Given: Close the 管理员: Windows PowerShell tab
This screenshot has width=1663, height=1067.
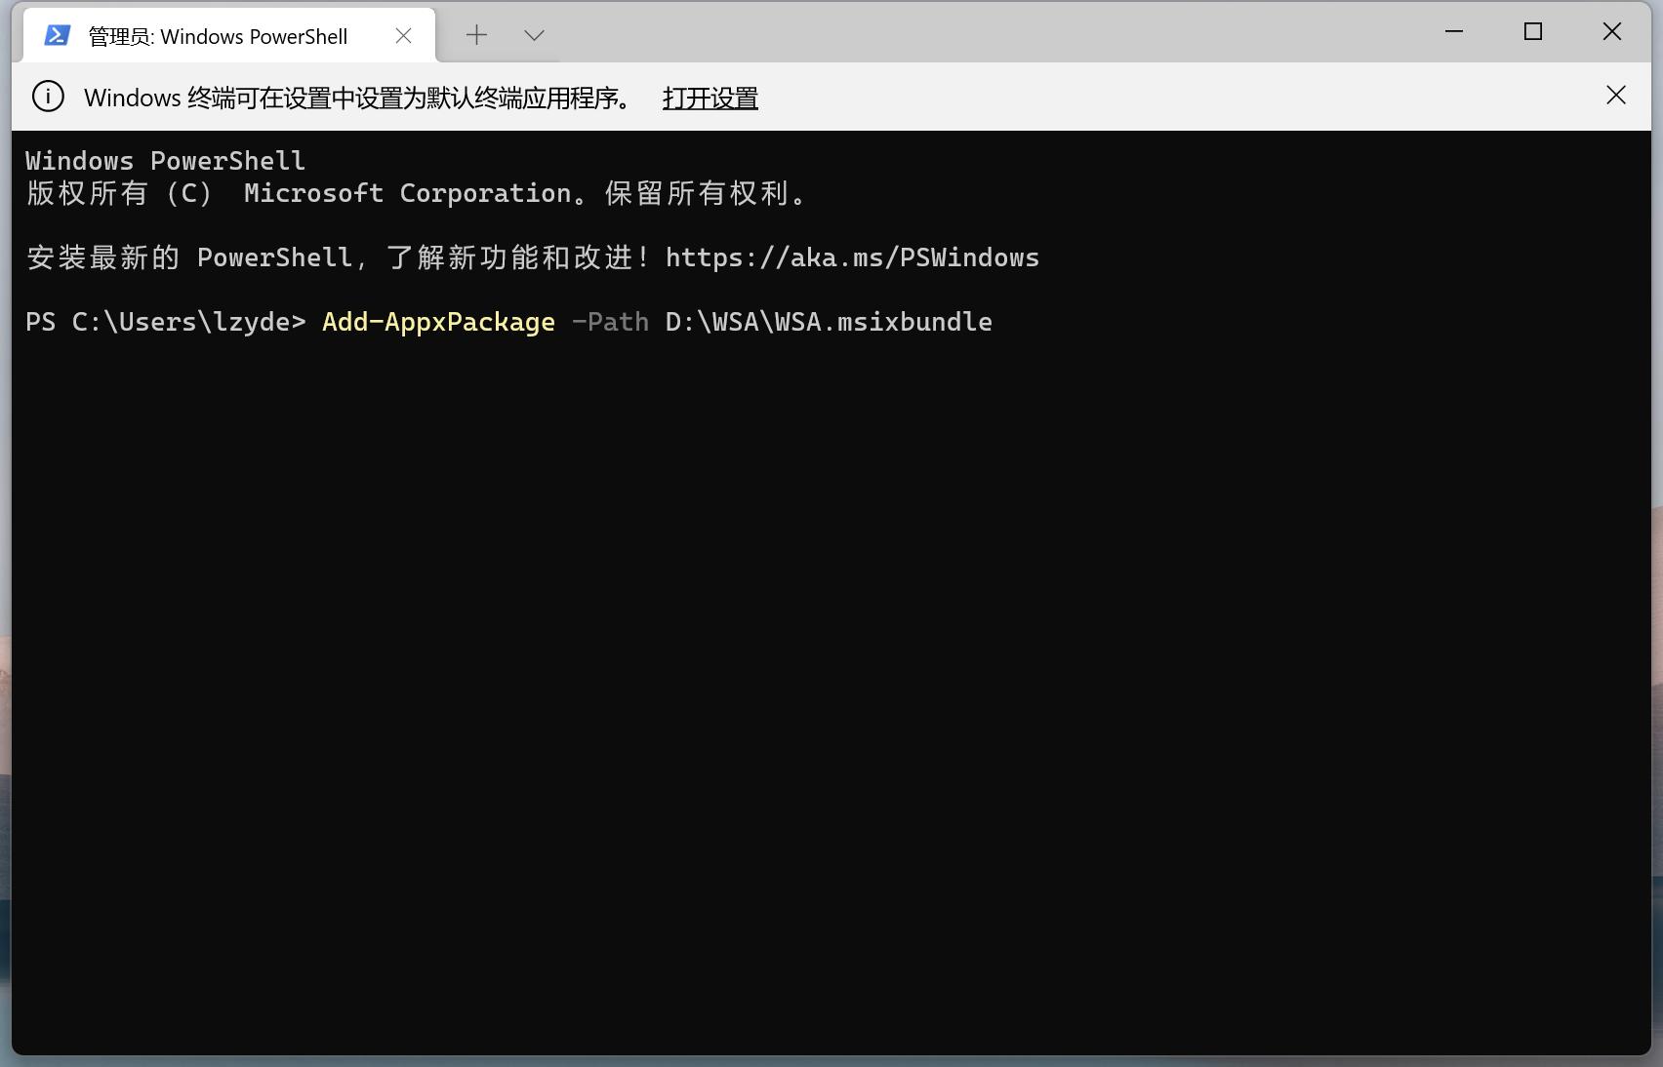Looking at the screenshot, I should coord(403,35).
